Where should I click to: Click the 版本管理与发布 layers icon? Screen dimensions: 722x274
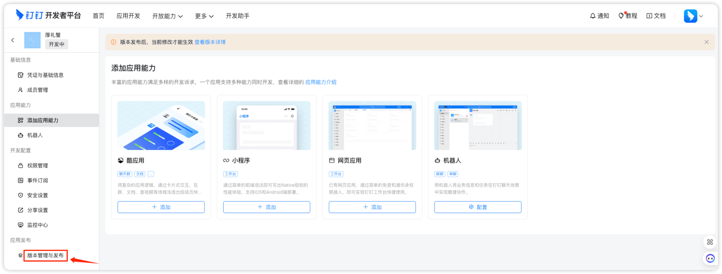tap(20, 255)
